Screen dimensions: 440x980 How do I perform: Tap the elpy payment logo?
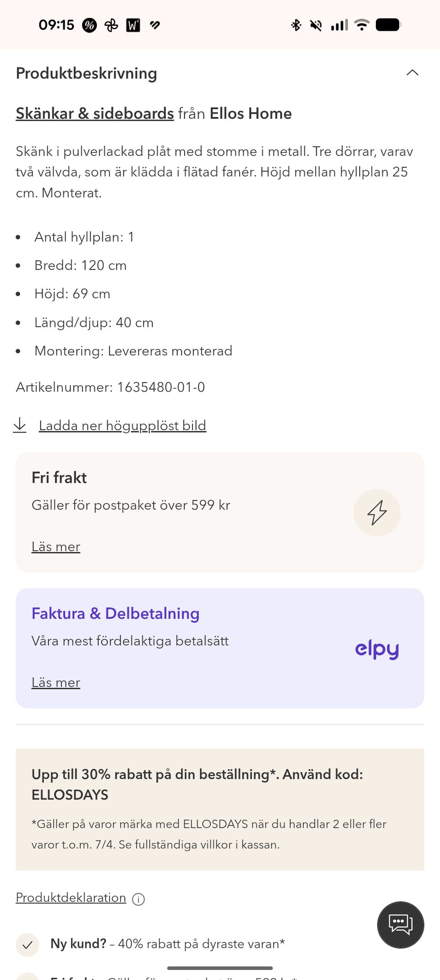pos(377,649)
